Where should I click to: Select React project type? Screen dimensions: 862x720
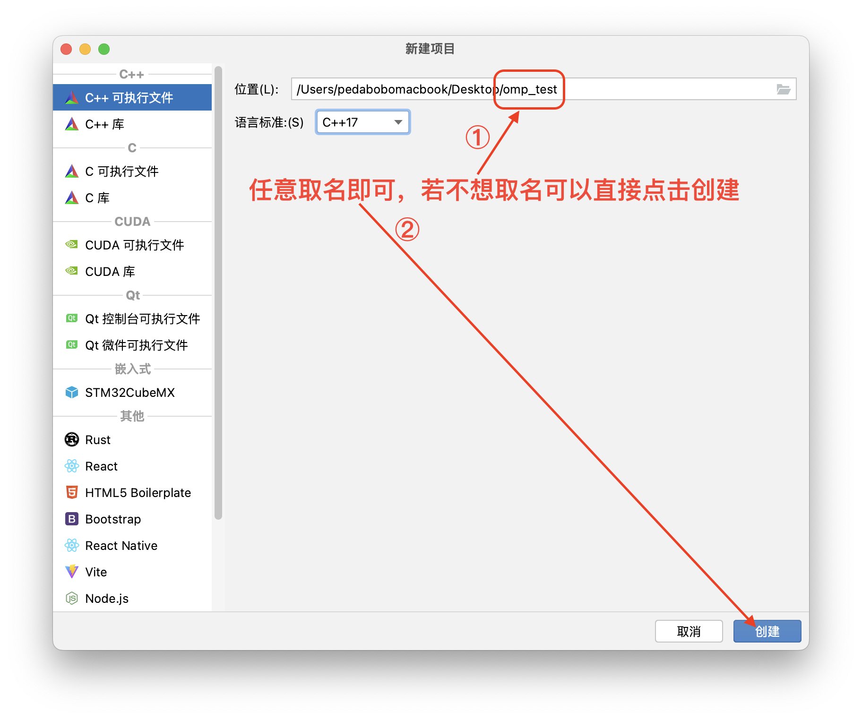pos(132,466)
